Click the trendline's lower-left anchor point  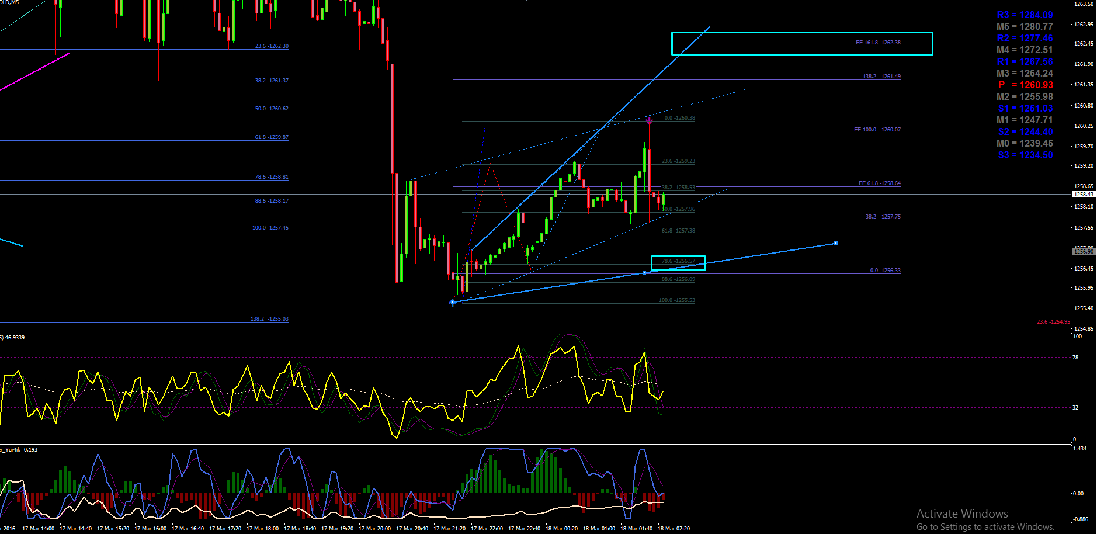453,302
